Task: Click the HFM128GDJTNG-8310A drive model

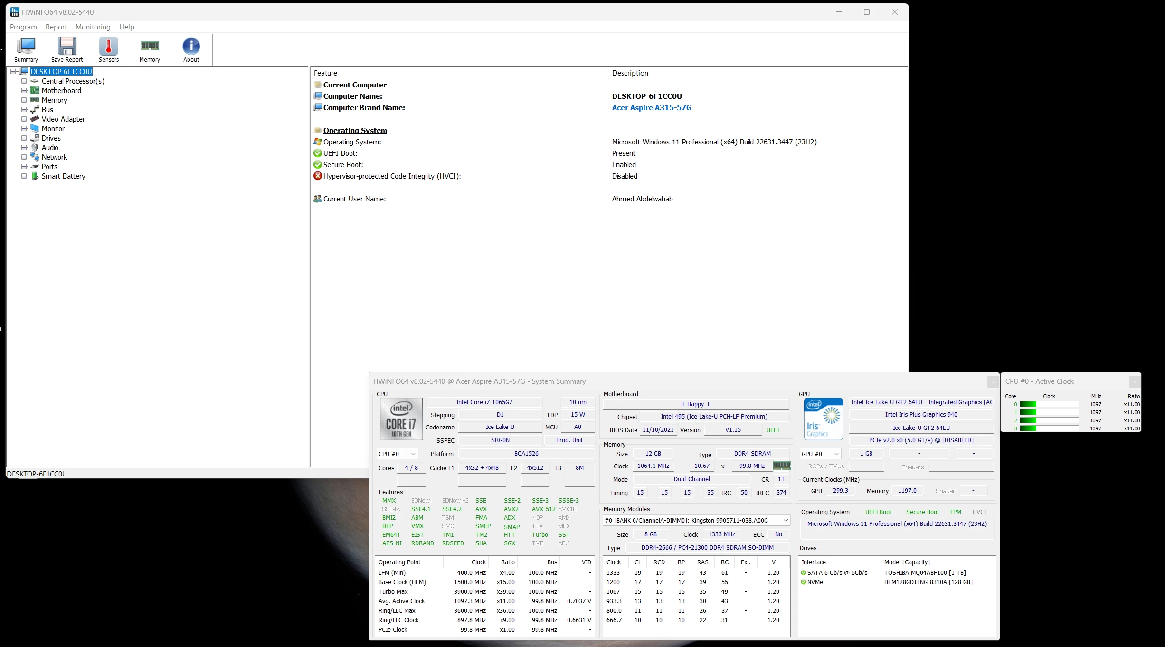Action: [928, 582]
